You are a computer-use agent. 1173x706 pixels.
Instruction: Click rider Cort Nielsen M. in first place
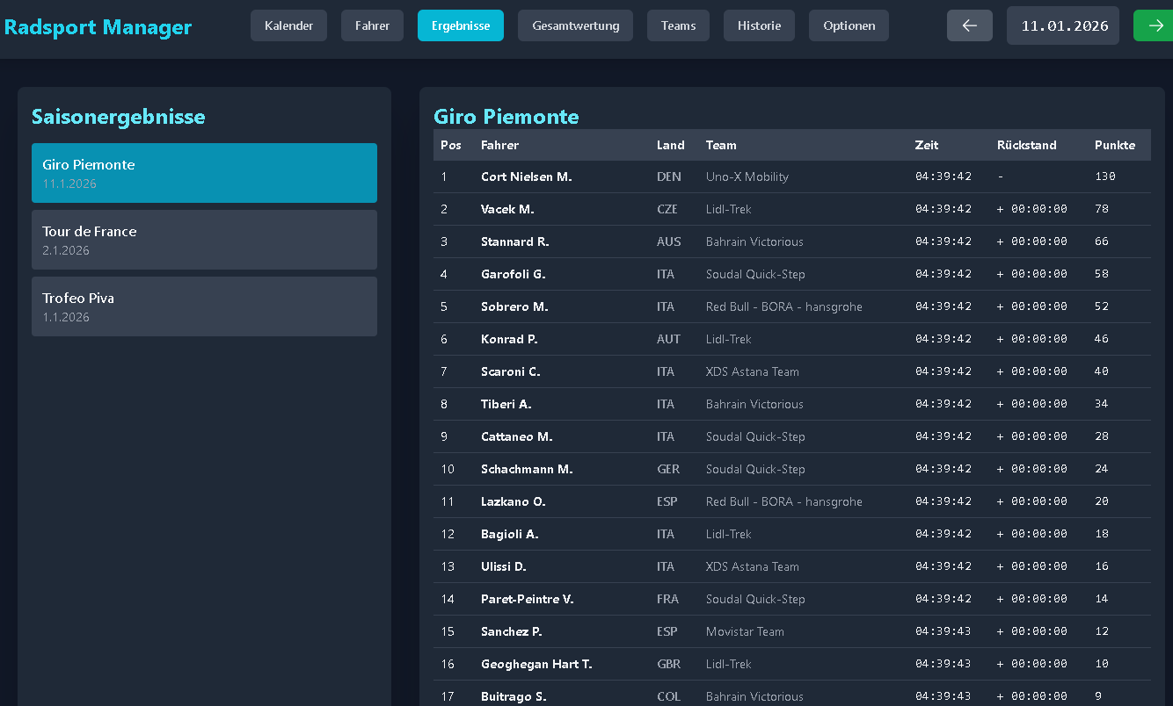pyautogui.click(x=526, y=176)
